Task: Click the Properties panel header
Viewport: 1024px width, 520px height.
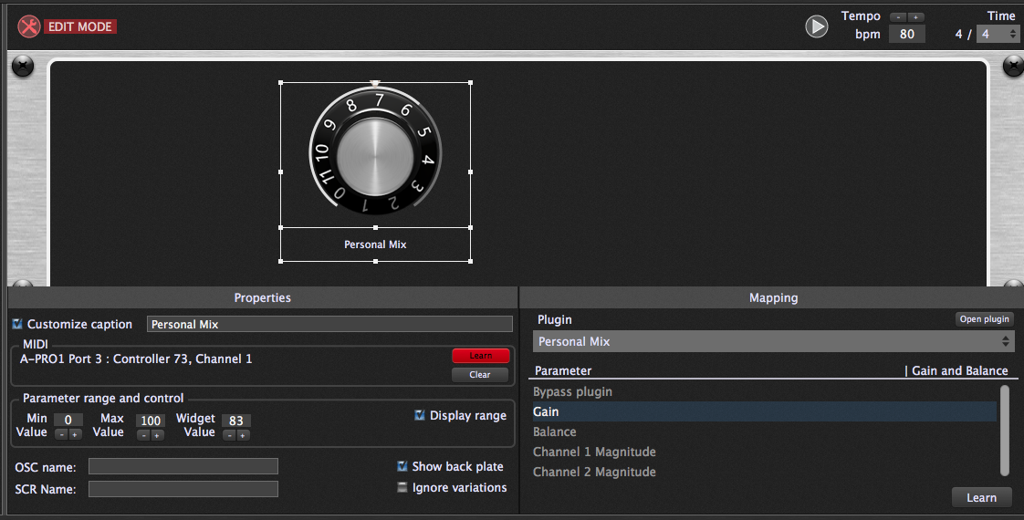Action: 263,297
